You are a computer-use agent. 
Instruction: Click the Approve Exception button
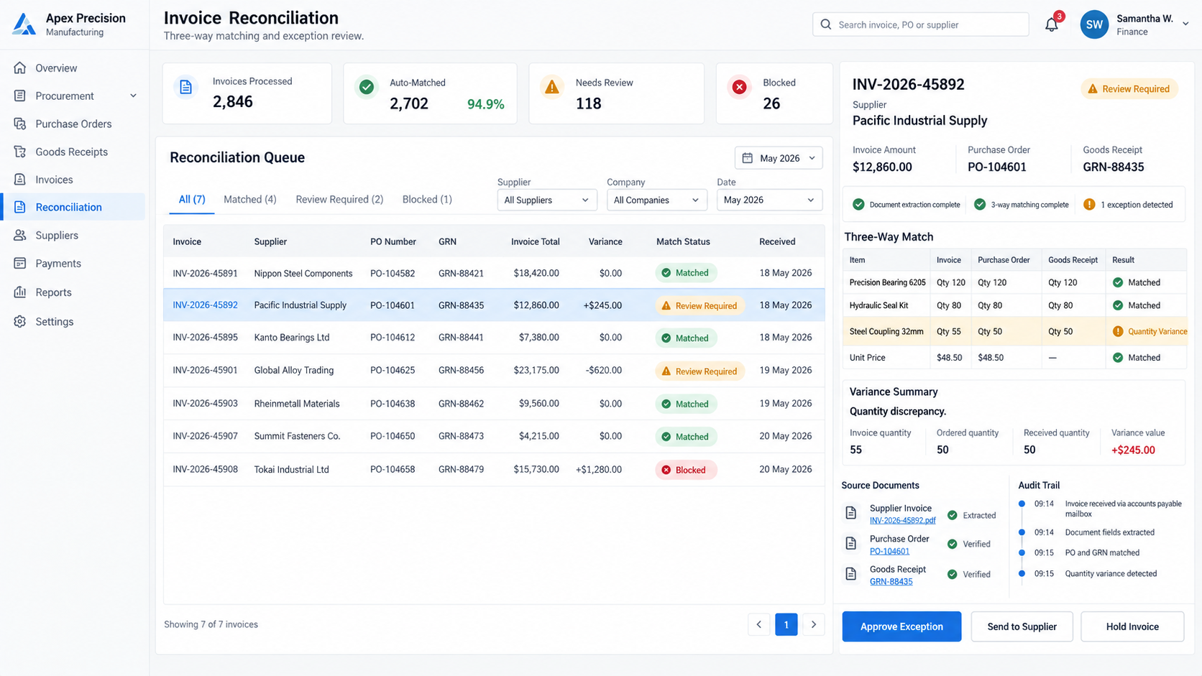pyautogui.click(x=901, y=626)
